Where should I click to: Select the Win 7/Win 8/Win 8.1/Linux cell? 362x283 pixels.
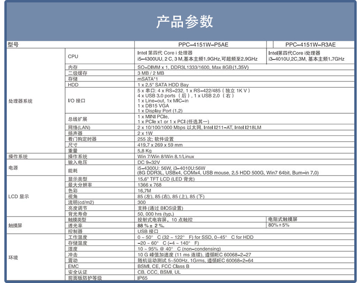click(x=166, y=157)
